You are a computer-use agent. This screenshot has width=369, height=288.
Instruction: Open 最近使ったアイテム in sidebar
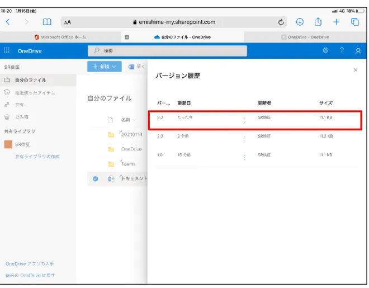[x=35, y=93]
